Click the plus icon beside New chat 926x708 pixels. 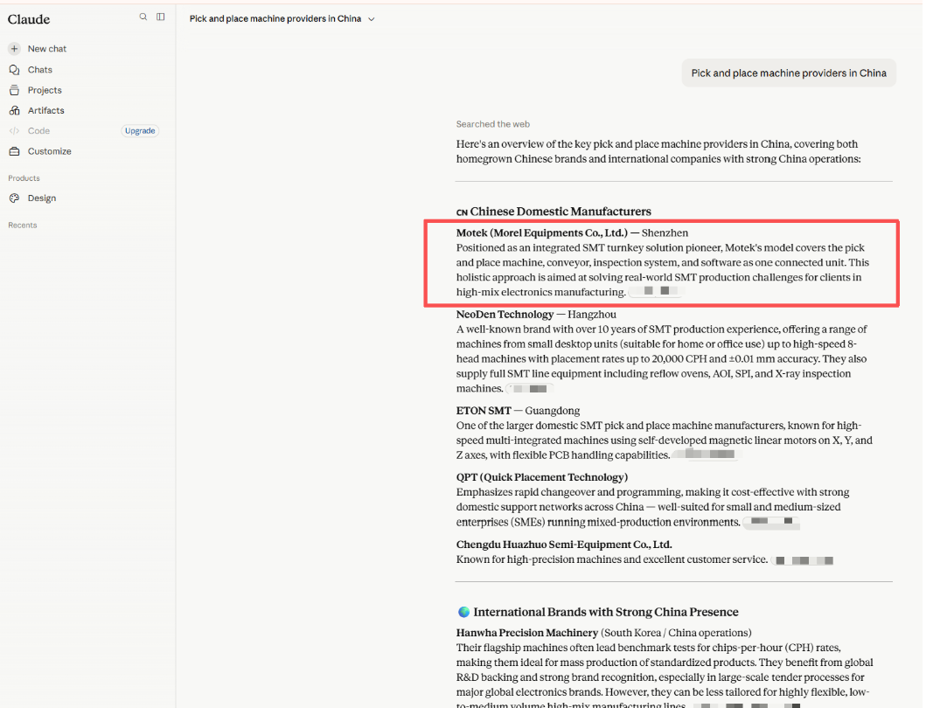tap(15, 48)
